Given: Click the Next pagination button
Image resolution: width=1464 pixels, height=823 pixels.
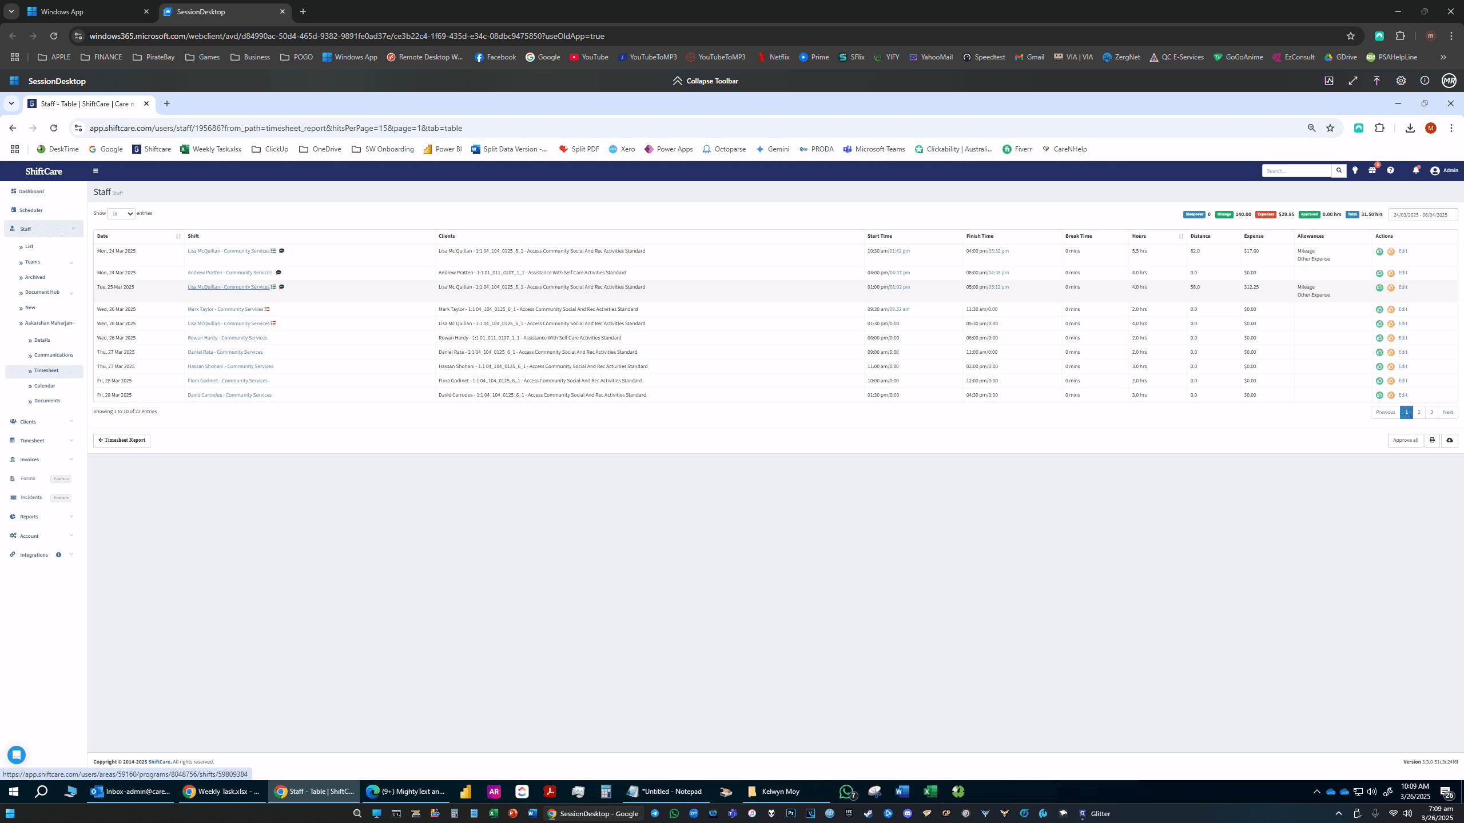Looking at the screenshot, I should pyautogui.click(x=1448, y=412).
